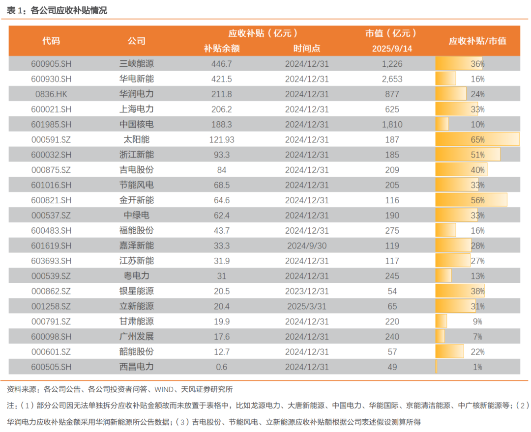Select company name 嘉泽新能
Viewport: 531px width, 432px height.
137,245
